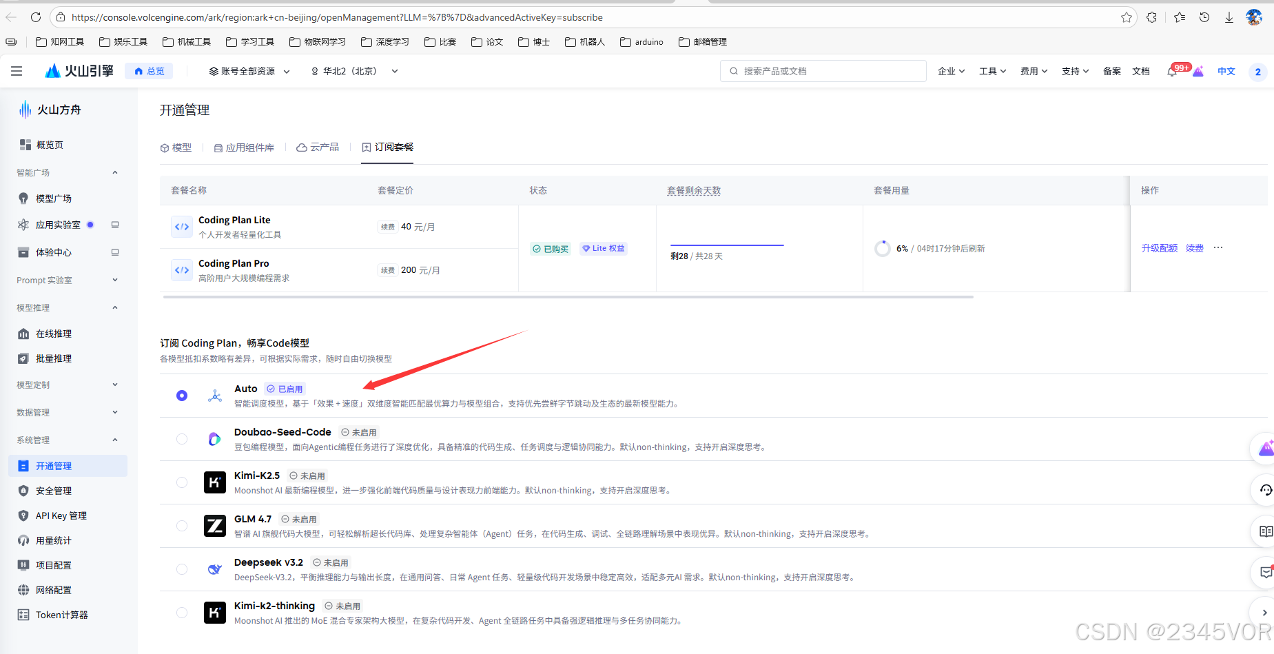
Task: Click the 网络配置 globe icon
Action: [x=23, y=590]
